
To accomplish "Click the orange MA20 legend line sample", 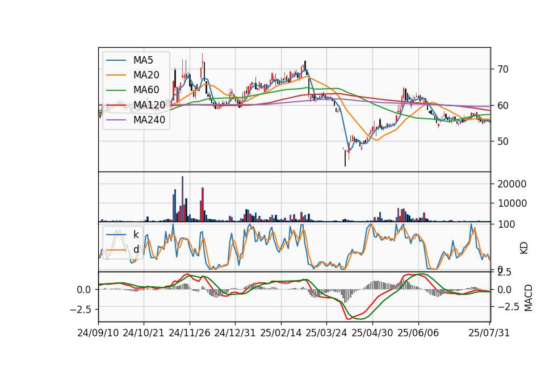I will (x=116, y=75).
